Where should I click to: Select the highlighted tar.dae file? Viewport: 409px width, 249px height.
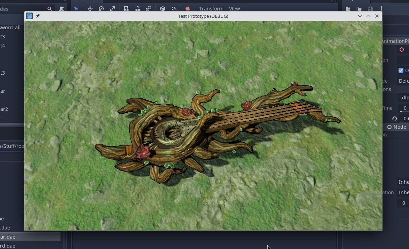[30, 236]
